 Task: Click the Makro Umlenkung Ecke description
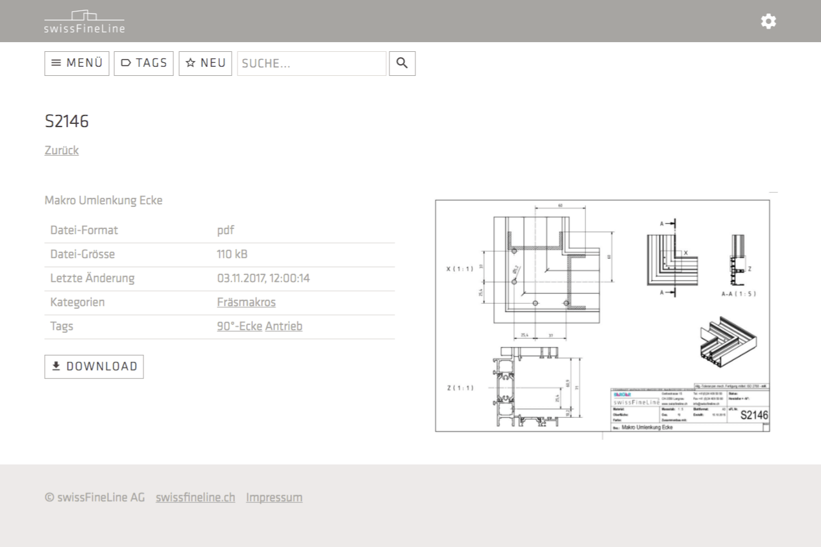[103, 201]
